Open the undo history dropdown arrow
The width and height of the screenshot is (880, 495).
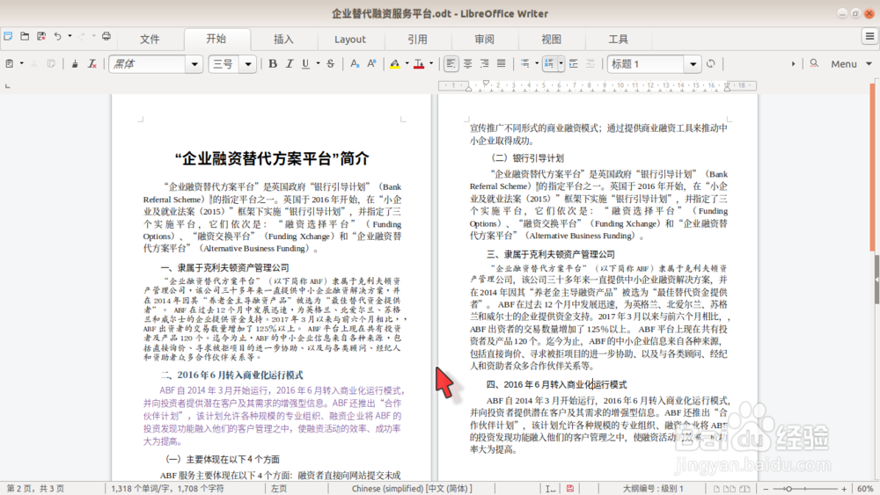(70, 36)
